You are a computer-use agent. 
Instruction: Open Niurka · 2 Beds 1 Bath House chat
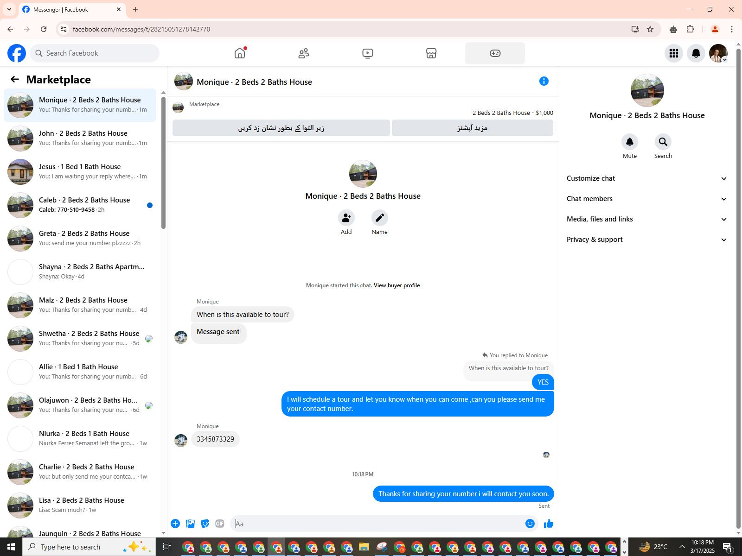tap(80, 439)
